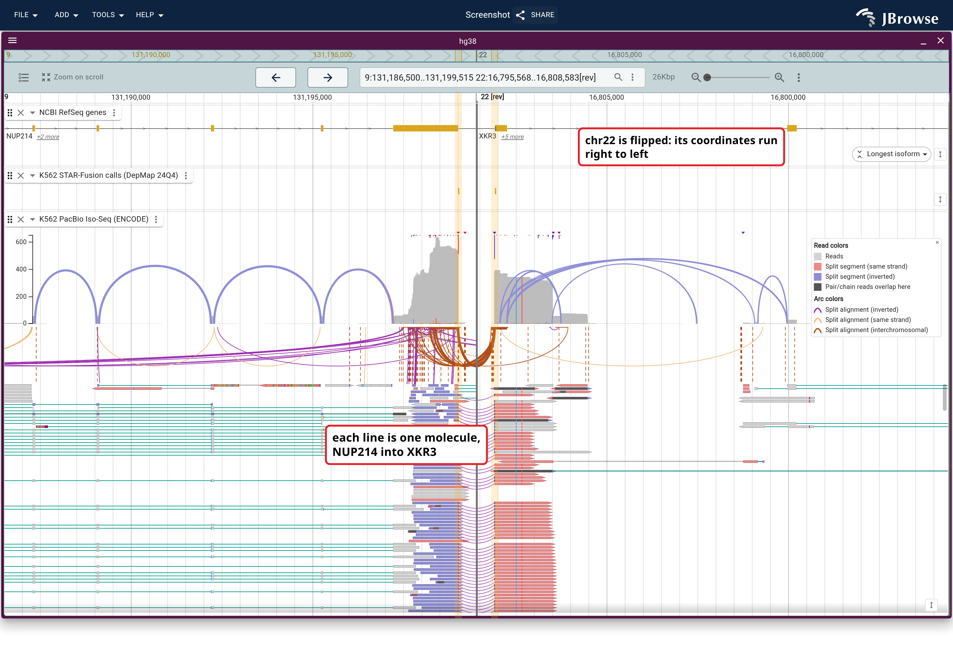
Task: Open the HELP menu
Action: (x=149, y=15)
